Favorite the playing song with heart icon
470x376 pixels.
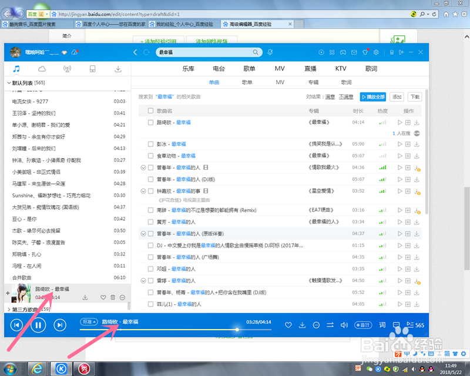(288, 325)
